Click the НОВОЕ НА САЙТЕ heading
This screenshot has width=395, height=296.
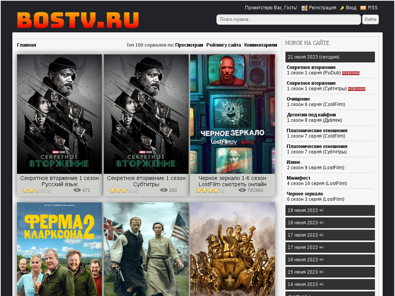click(307, 43)
